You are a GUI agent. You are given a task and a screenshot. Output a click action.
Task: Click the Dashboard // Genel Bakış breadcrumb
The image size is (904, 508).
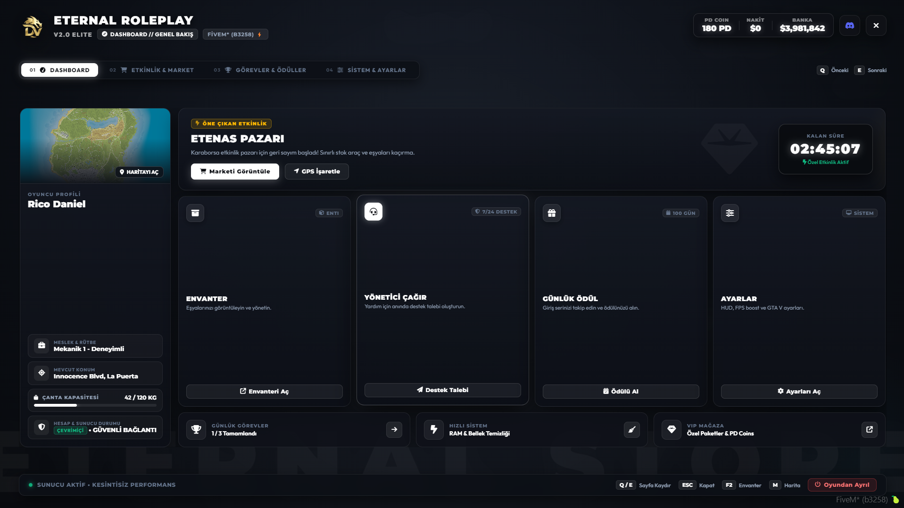tap(148, 34)
